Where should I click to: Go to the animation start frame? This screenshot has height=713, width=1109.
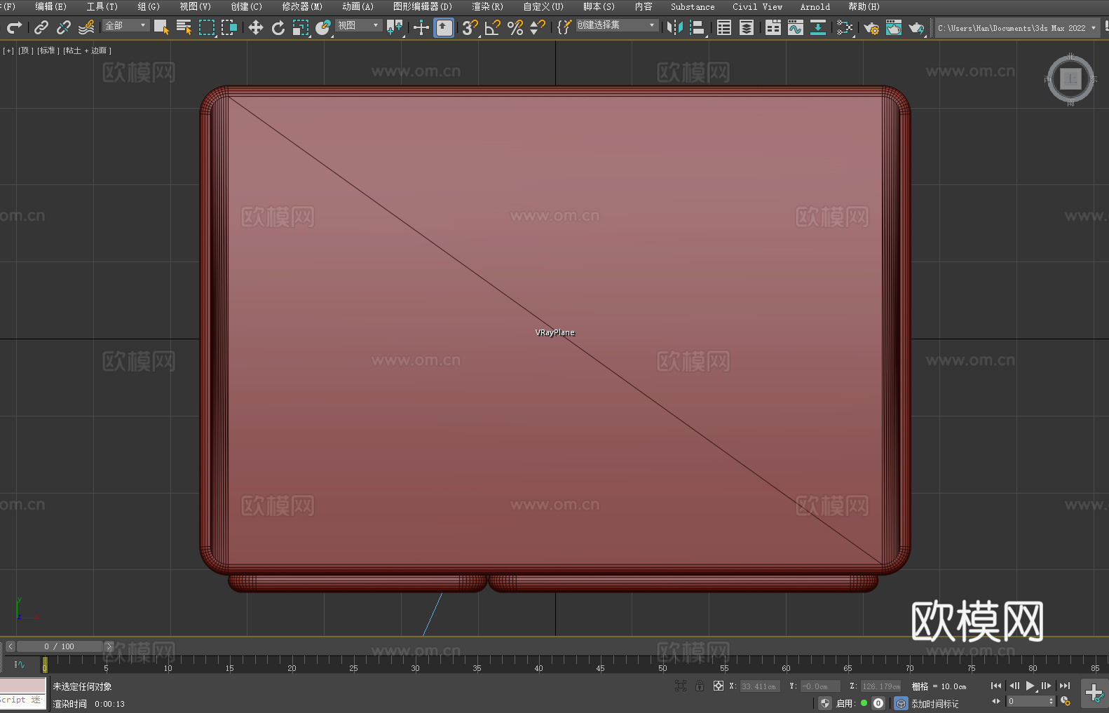pyautogui.click(x=996, y=686)
